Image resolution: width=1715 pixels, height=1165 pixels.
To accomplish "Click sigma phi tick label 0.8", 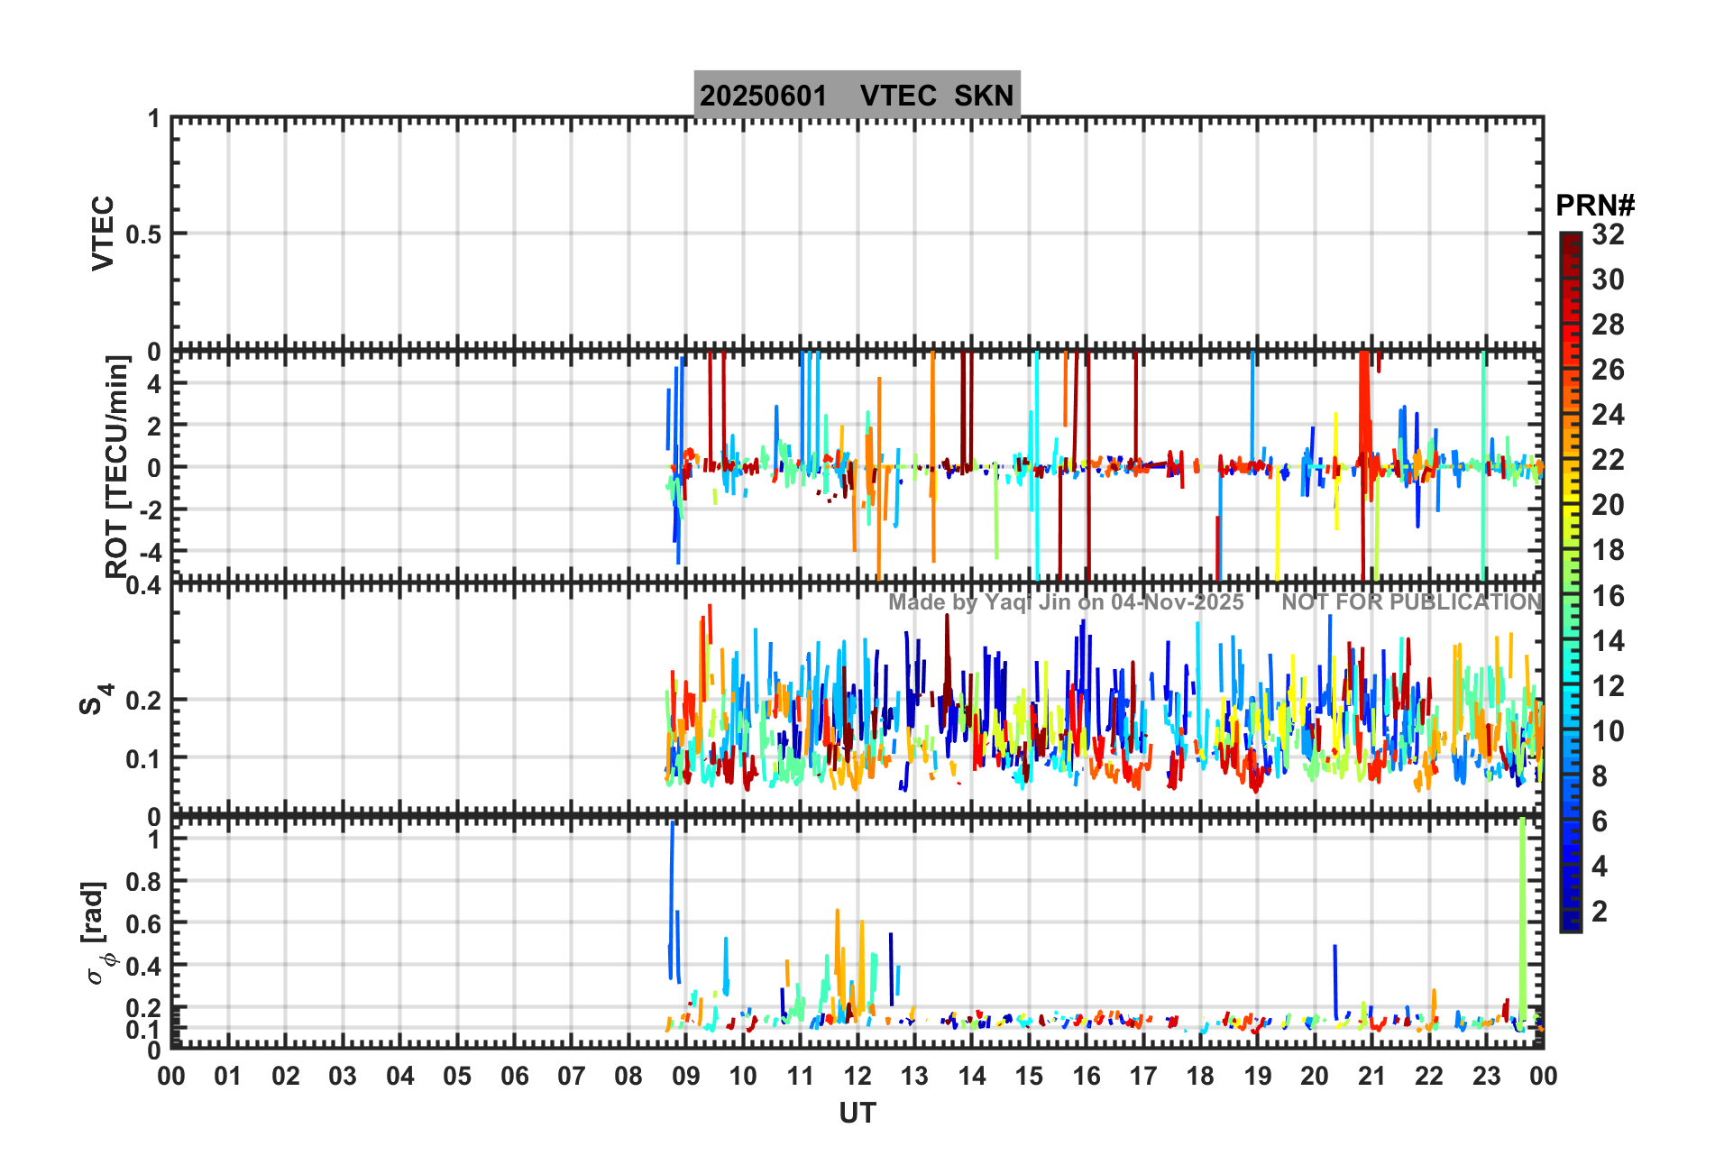I will click(143, 882).
